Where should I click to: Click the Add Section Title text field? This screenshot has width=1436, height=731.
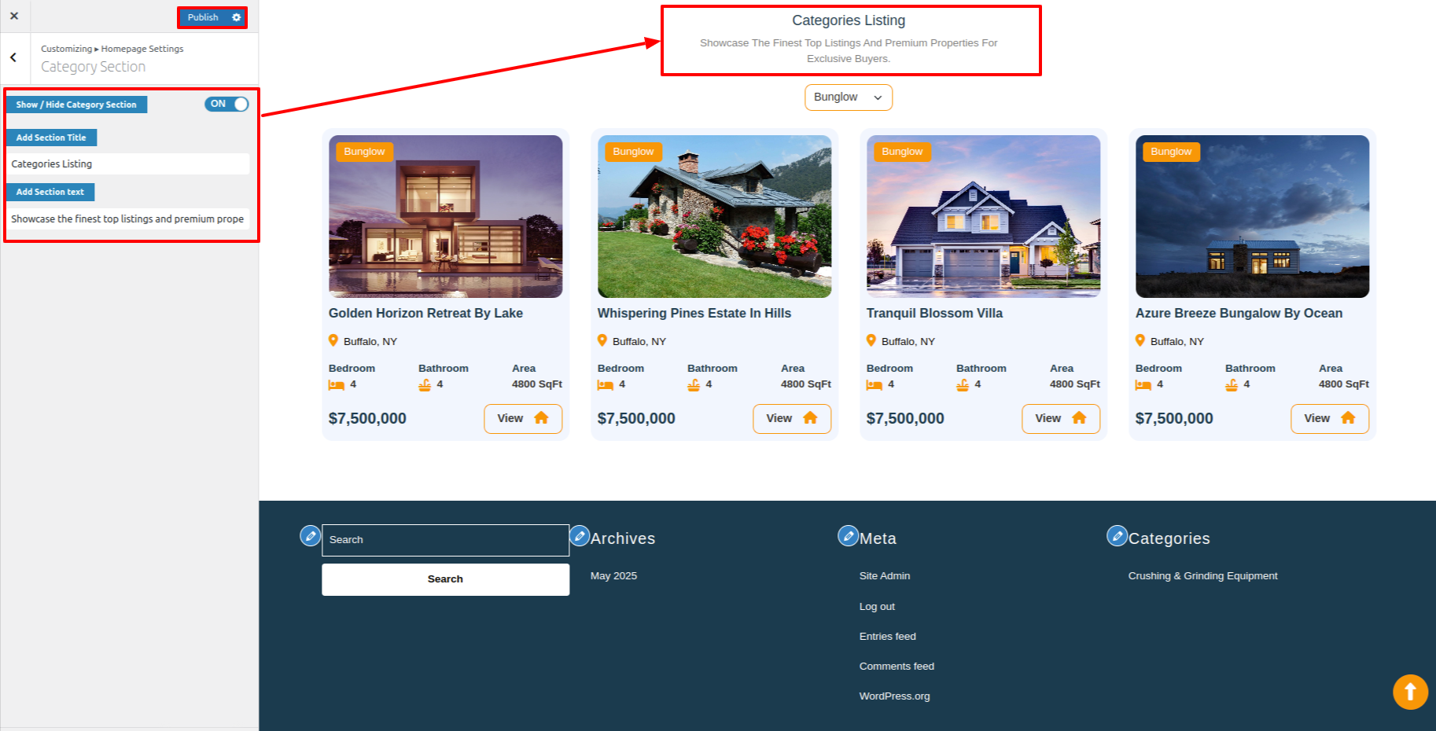(x=127, y=163)
